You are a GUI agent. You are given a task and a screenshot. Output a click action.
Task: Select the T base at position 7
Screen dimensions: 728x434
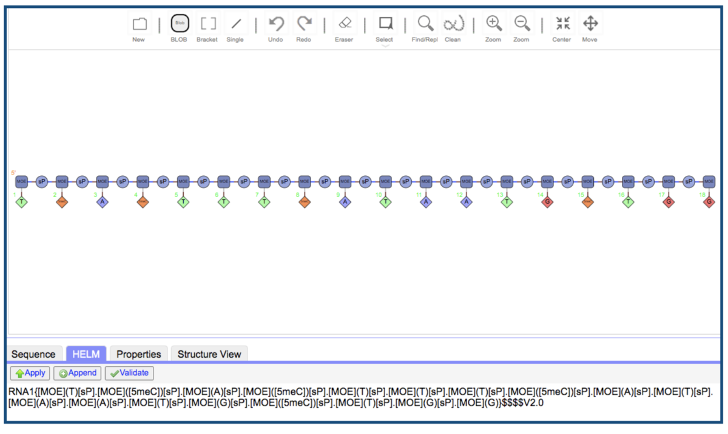[x=264, y=202]
